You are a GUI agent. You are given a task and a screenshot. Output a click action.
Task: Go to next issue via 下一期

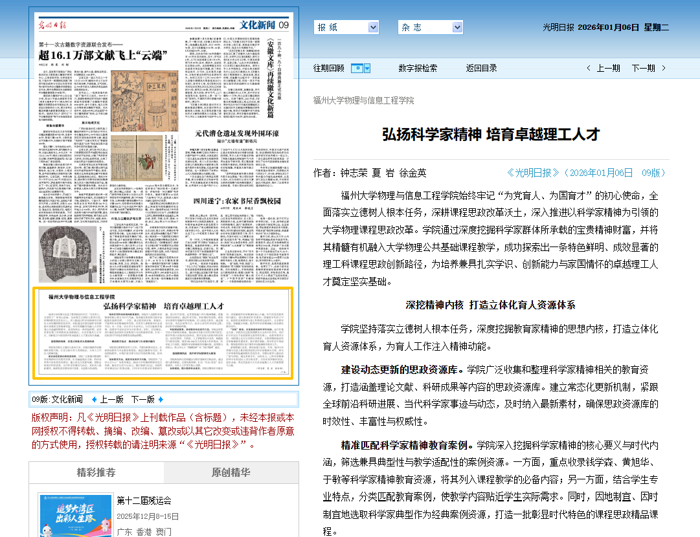point(643,68)
